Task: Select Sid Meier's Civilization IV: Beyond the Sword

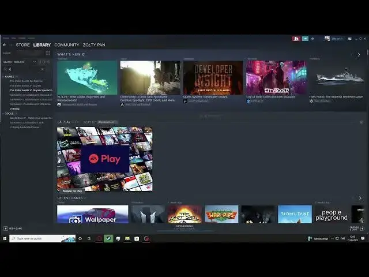Action: click(31, 95)
